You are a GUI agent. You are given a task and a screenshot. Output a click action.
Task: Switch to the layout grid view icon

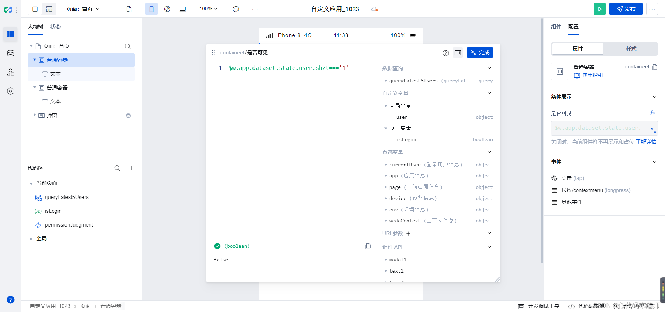tap(49, 9)
